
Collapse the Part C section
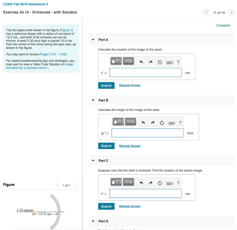(x=93, y=161)
